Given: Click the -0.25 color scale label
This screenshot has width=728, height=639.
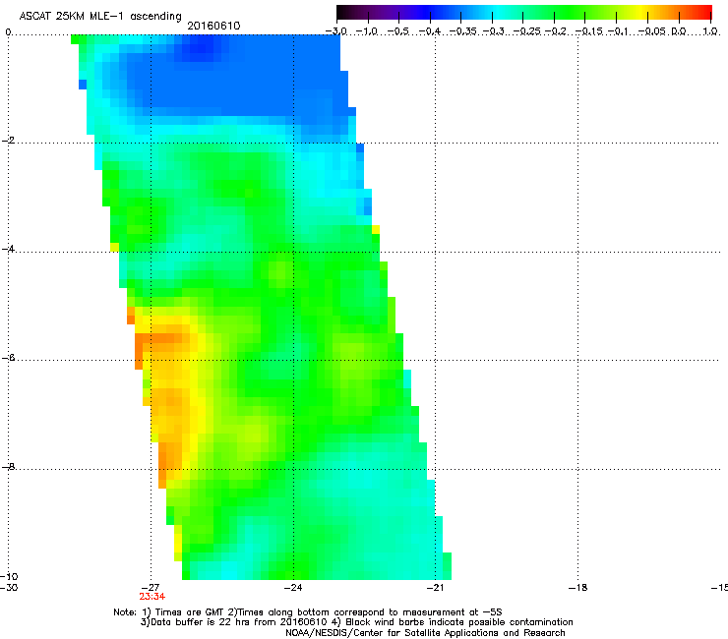Looking at the screenshot, I should (x=528, y=31).
